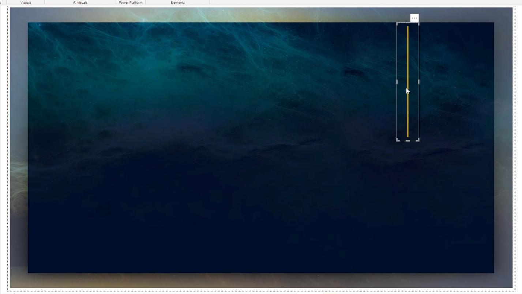Screen dimensions: 522x294
Task: Click the AI visuals ribbon group label
Action: coord(80,3)
